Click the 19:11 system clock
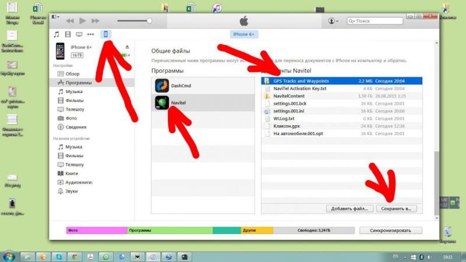 click(447, 257)
